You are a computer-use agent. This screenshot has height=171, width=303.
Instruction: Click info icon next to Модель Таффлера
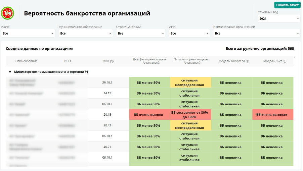pyautogui.click(x=247, y=61)
